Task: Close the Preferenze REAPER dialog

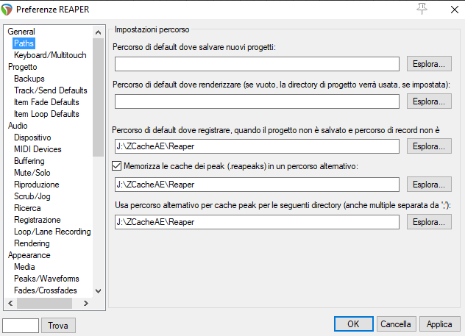Action: coord(454,10)
